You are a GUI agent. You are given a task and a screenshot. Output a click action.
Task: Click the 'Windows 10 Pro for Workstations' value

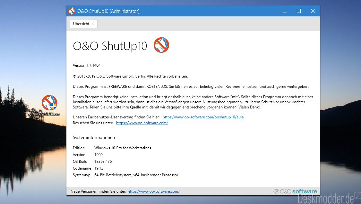(123, 148)
